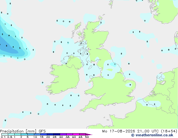Viewport: 178px width, 138px height.
Task: Click the legend label "40"
Action: (74, 137)
